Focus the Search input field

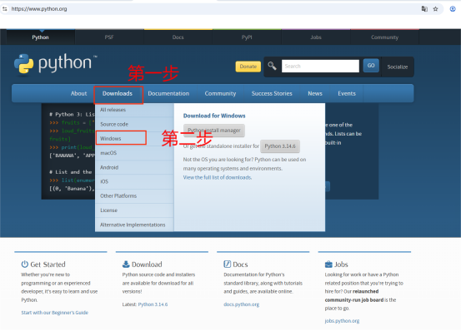tap(320, 66)
